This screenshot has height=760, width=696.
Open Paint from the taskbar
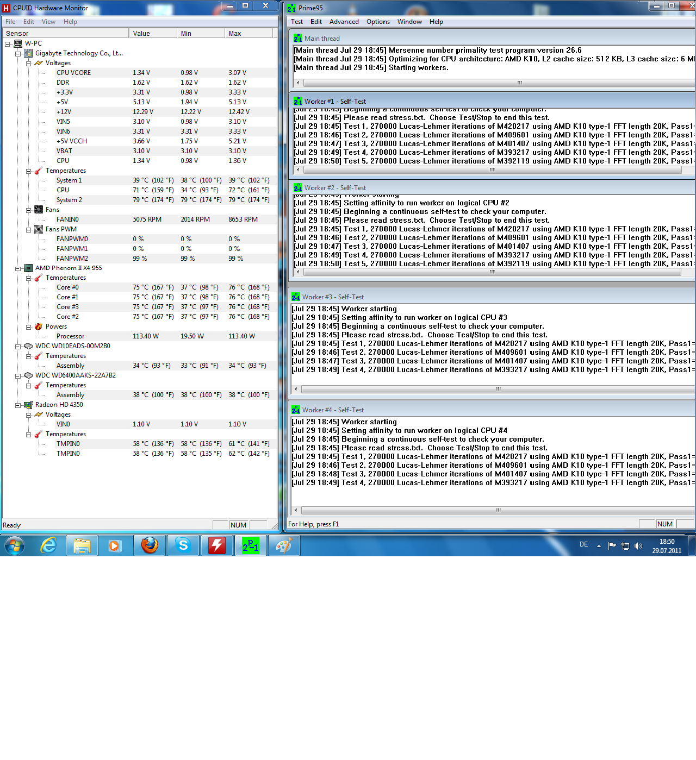[x=284, y=545]
